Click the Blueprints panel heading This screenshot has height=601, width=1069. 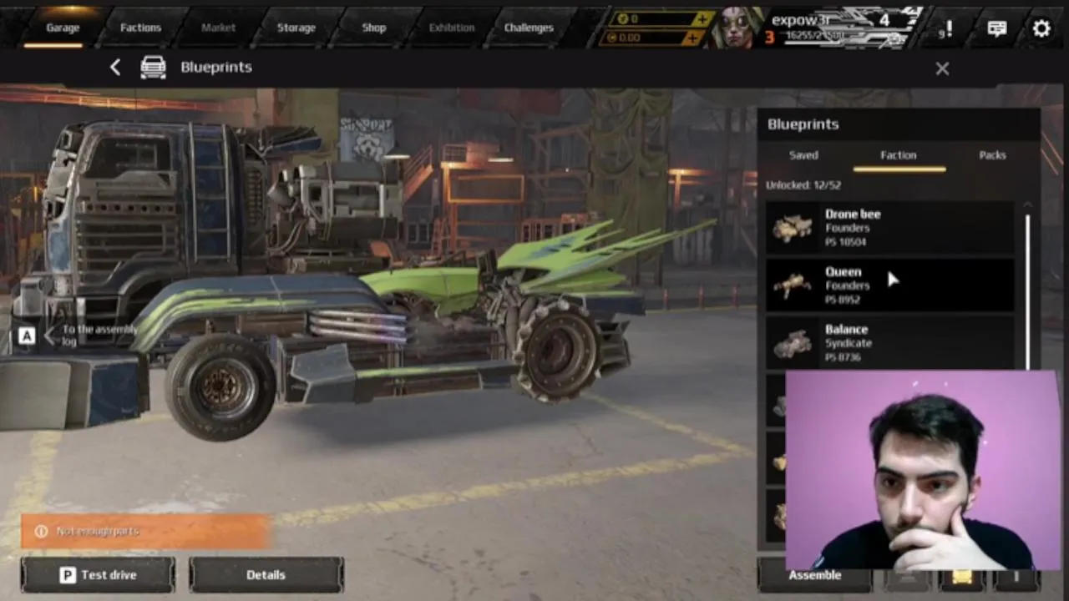803,124
